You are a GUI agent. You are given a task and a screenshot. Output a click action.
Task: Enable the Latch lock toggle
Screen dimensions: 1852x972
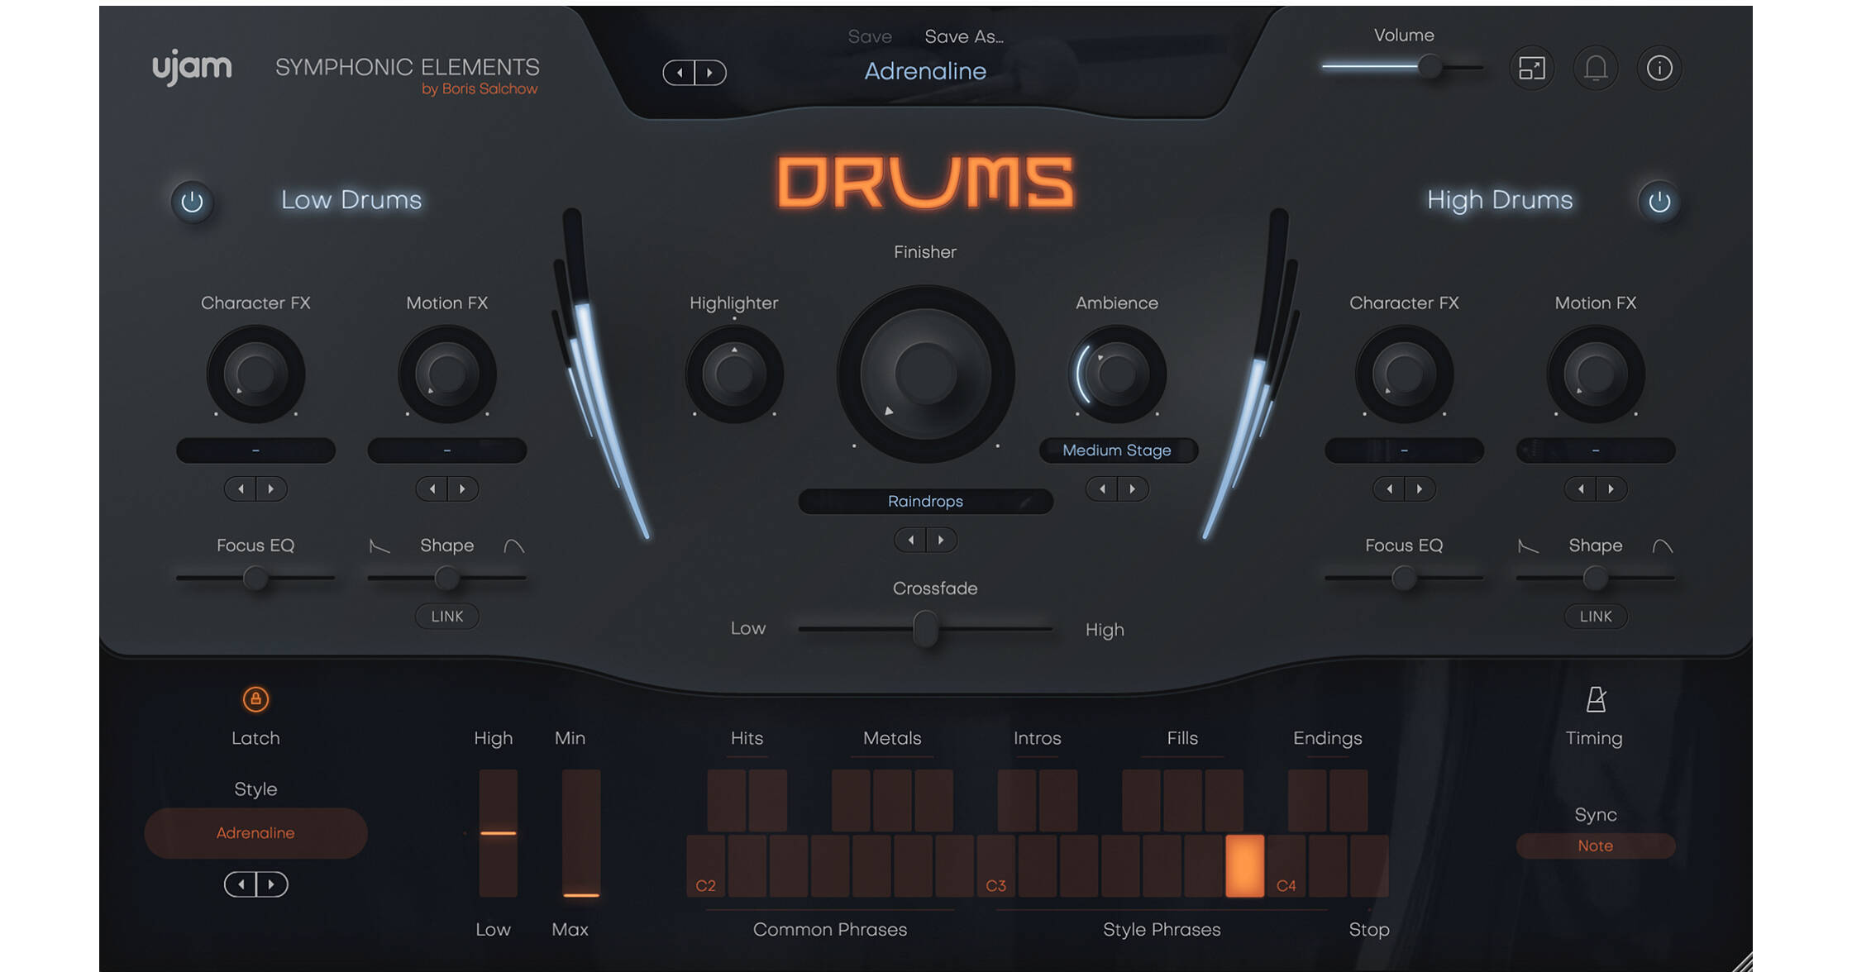[255, 699]
